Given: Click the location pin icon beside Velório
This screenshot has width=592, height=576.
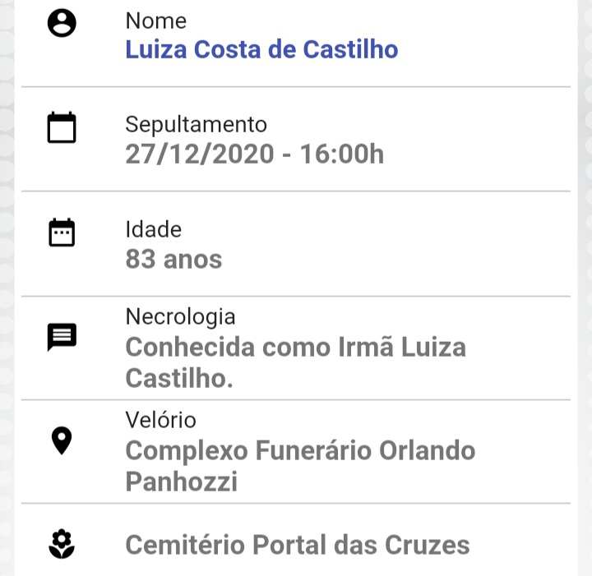Looking at the screenshot, I should click(62, 440).
